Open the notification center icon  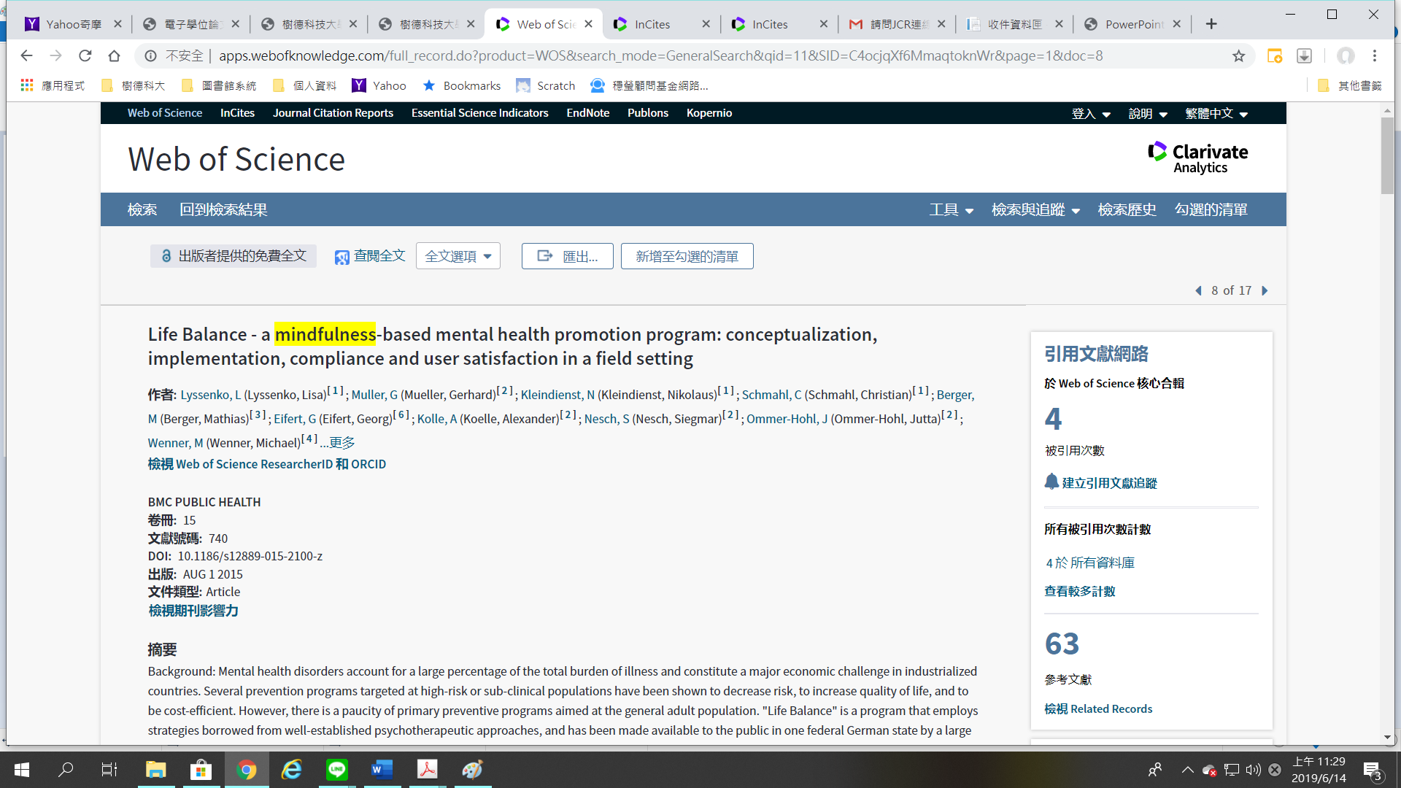click(1372, 770)
